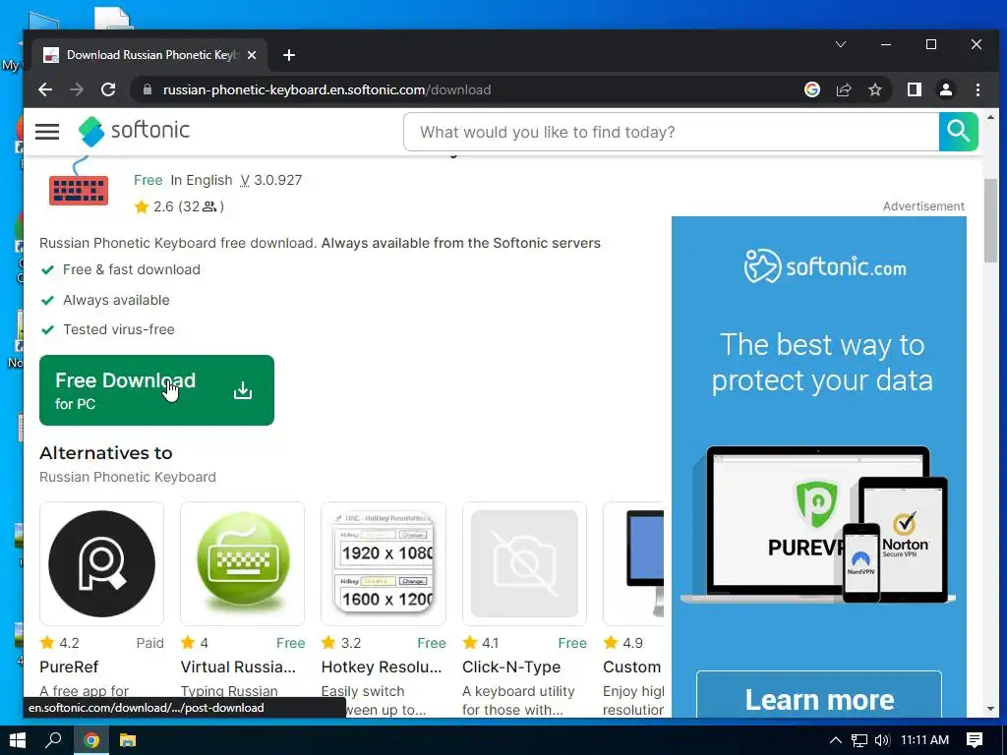Image resolution: width=1007 pixels, height=755 pixels.
Task: Click the softonic.com logo in the ad
Action: (825, 265)
